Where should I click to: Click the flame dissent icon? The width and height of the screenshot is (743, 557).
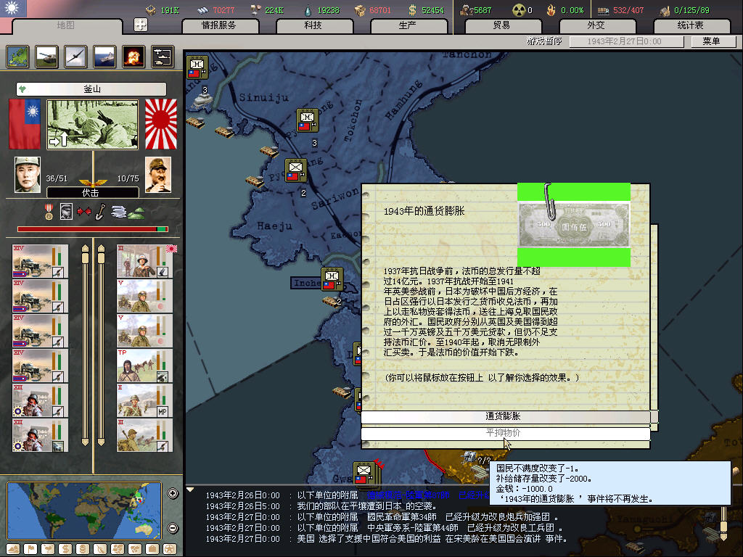[x=551, y=10]
